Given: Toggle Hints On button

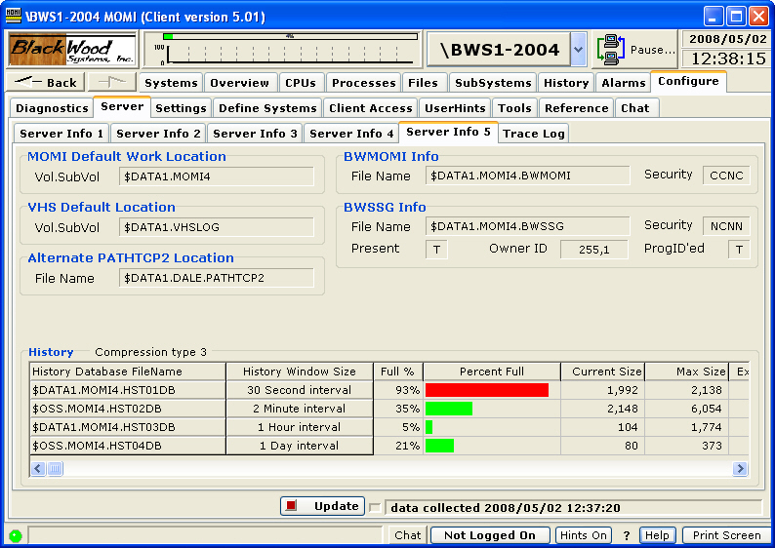Looking at the screenshot, I should point(584,535).
